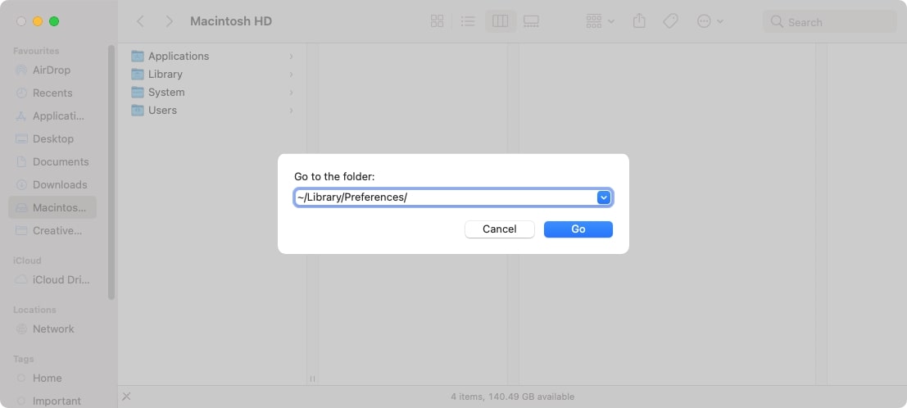Viewport: 907px width, 408px height.
Task: Switch to icon view
Action: (x=438, y=21)
